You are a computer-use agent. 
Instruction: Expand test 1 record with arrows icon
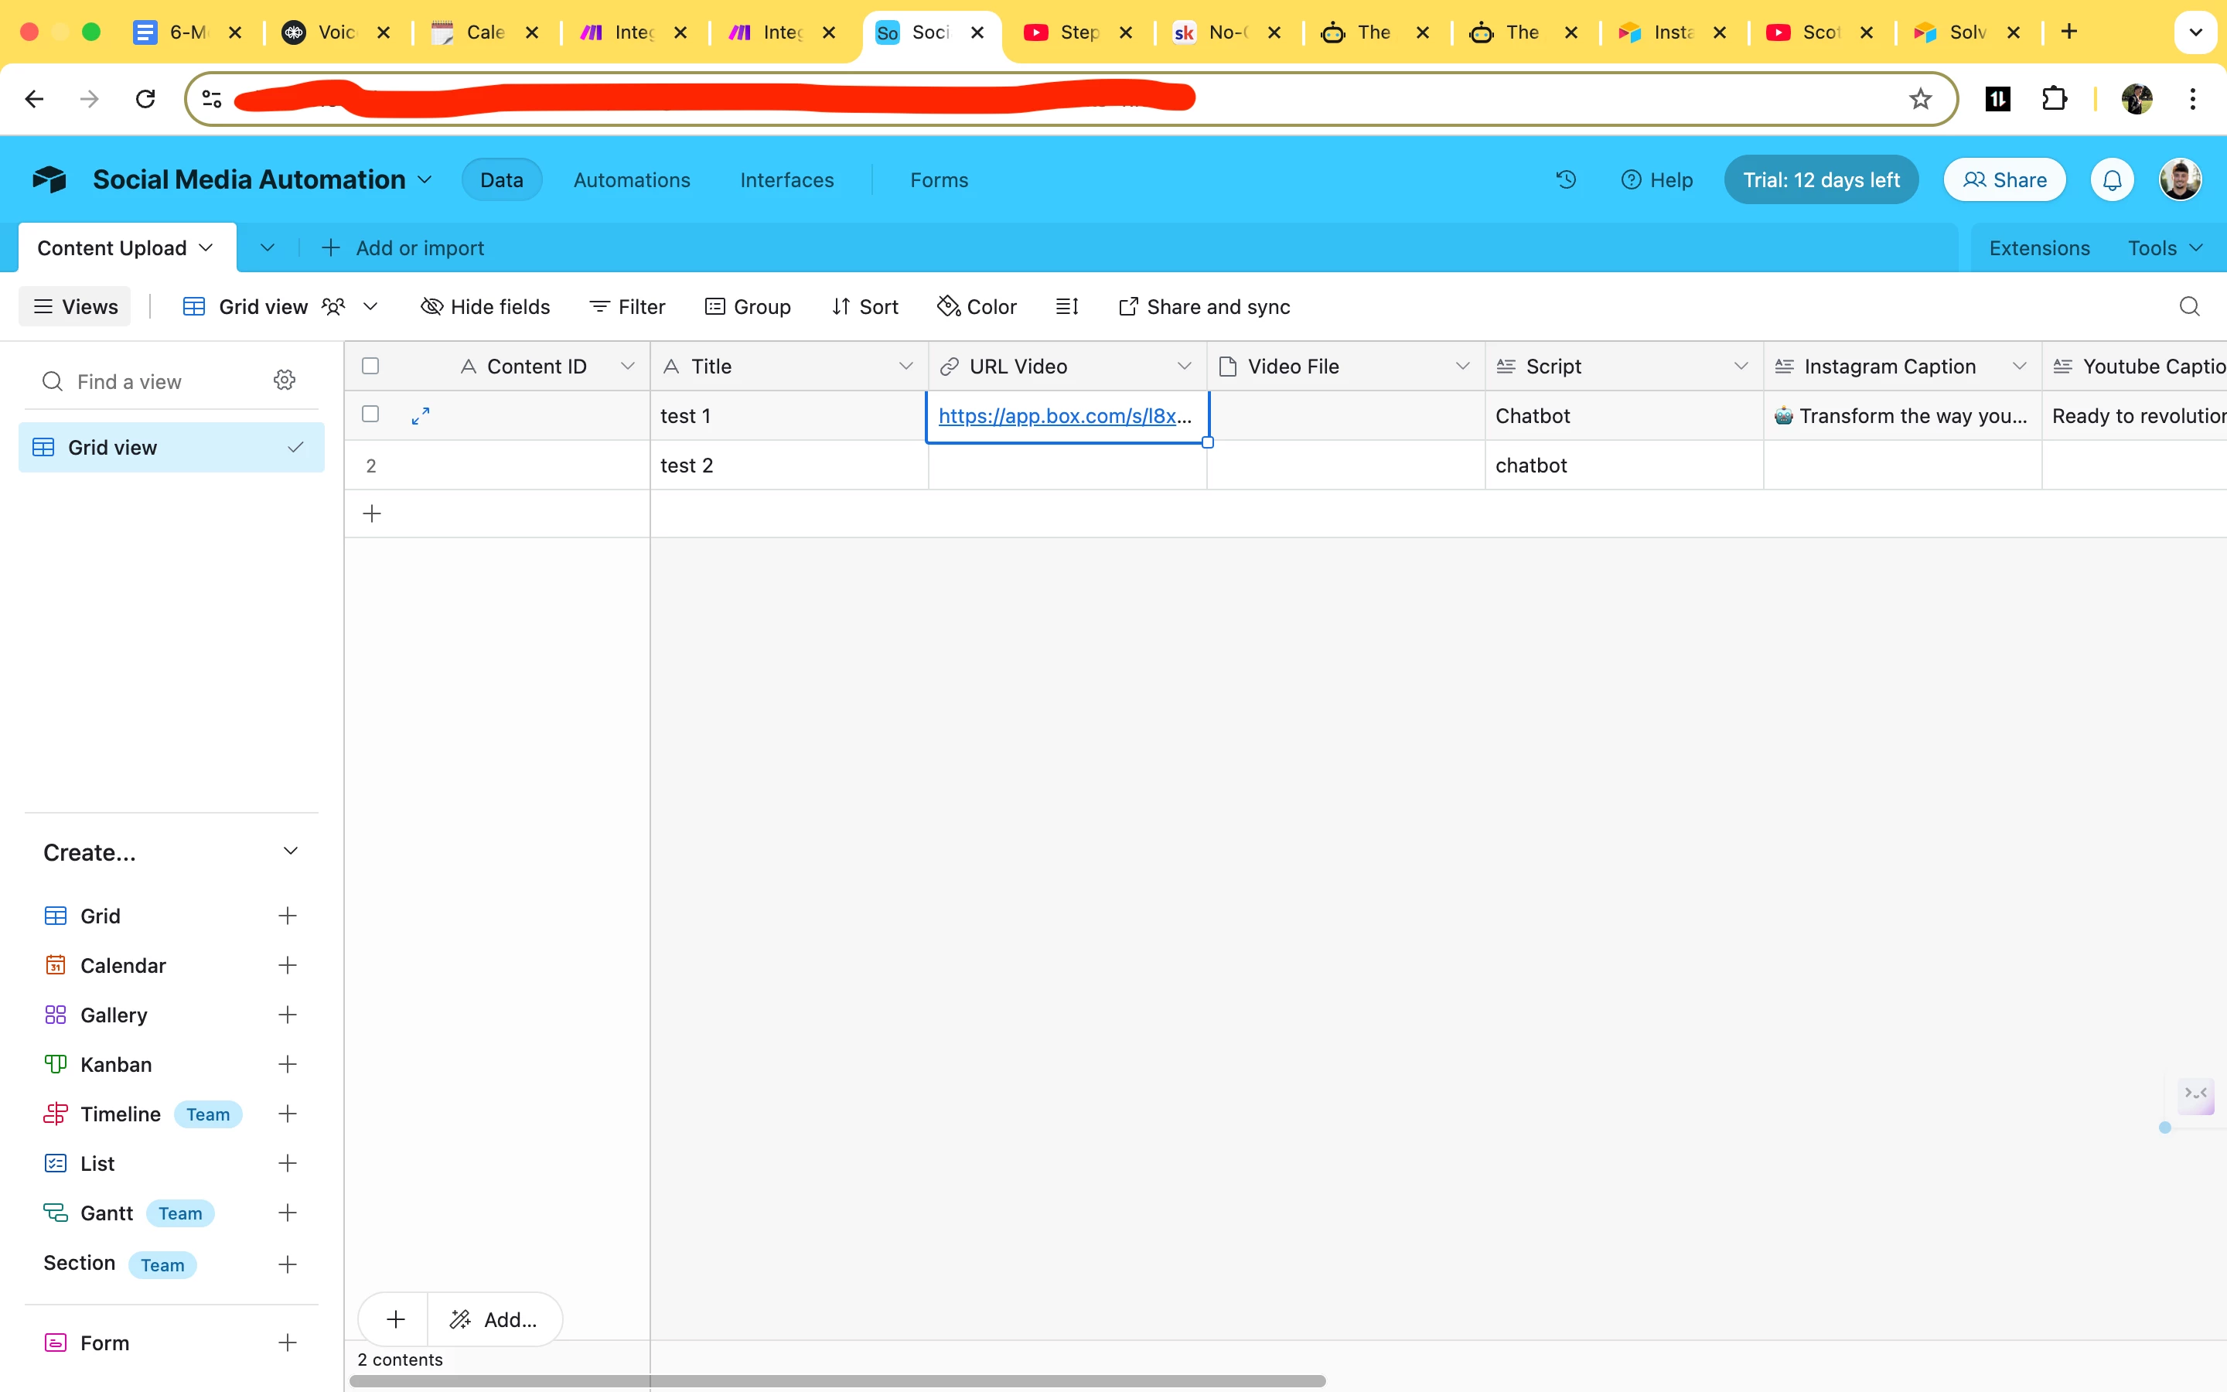[421, 416]
